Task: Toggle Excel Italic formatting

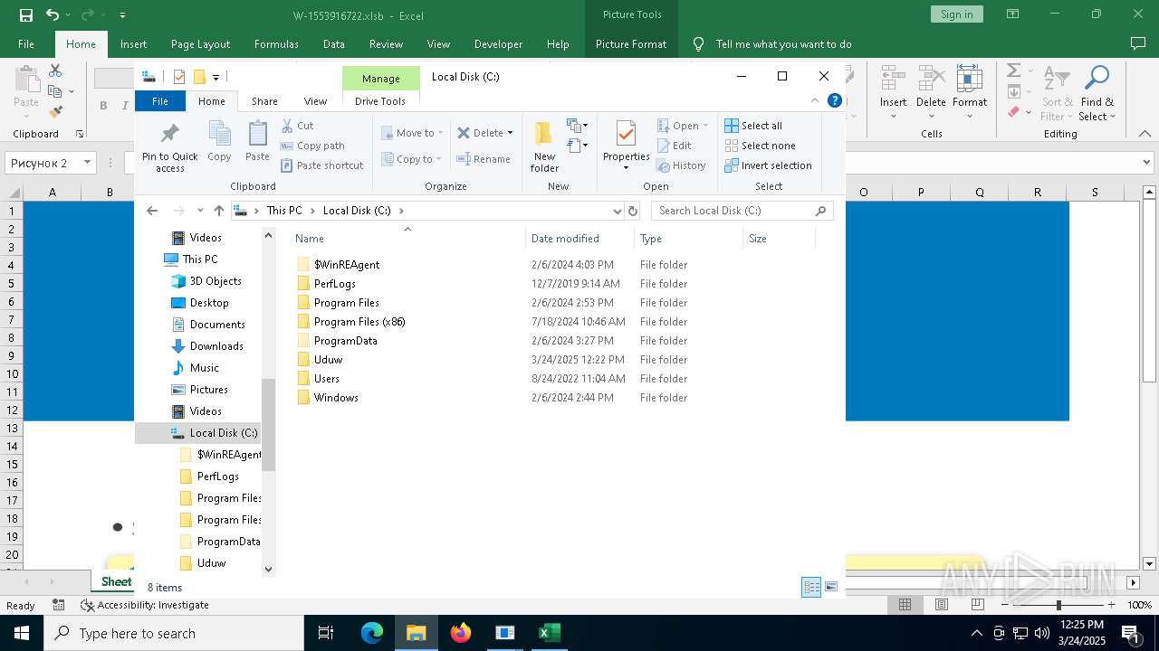Action: tap(124, 106)
